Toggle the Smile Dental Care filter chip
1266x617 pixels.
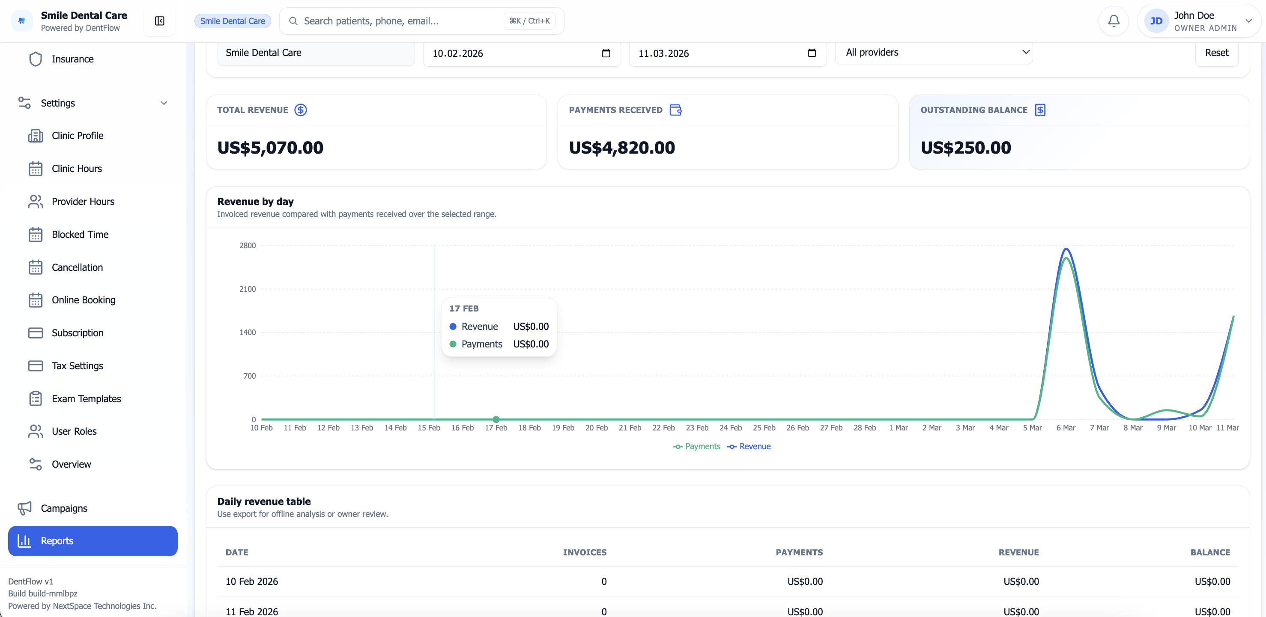point(233,21)
